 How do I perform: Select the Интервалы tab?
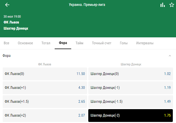tap(145, 43)
